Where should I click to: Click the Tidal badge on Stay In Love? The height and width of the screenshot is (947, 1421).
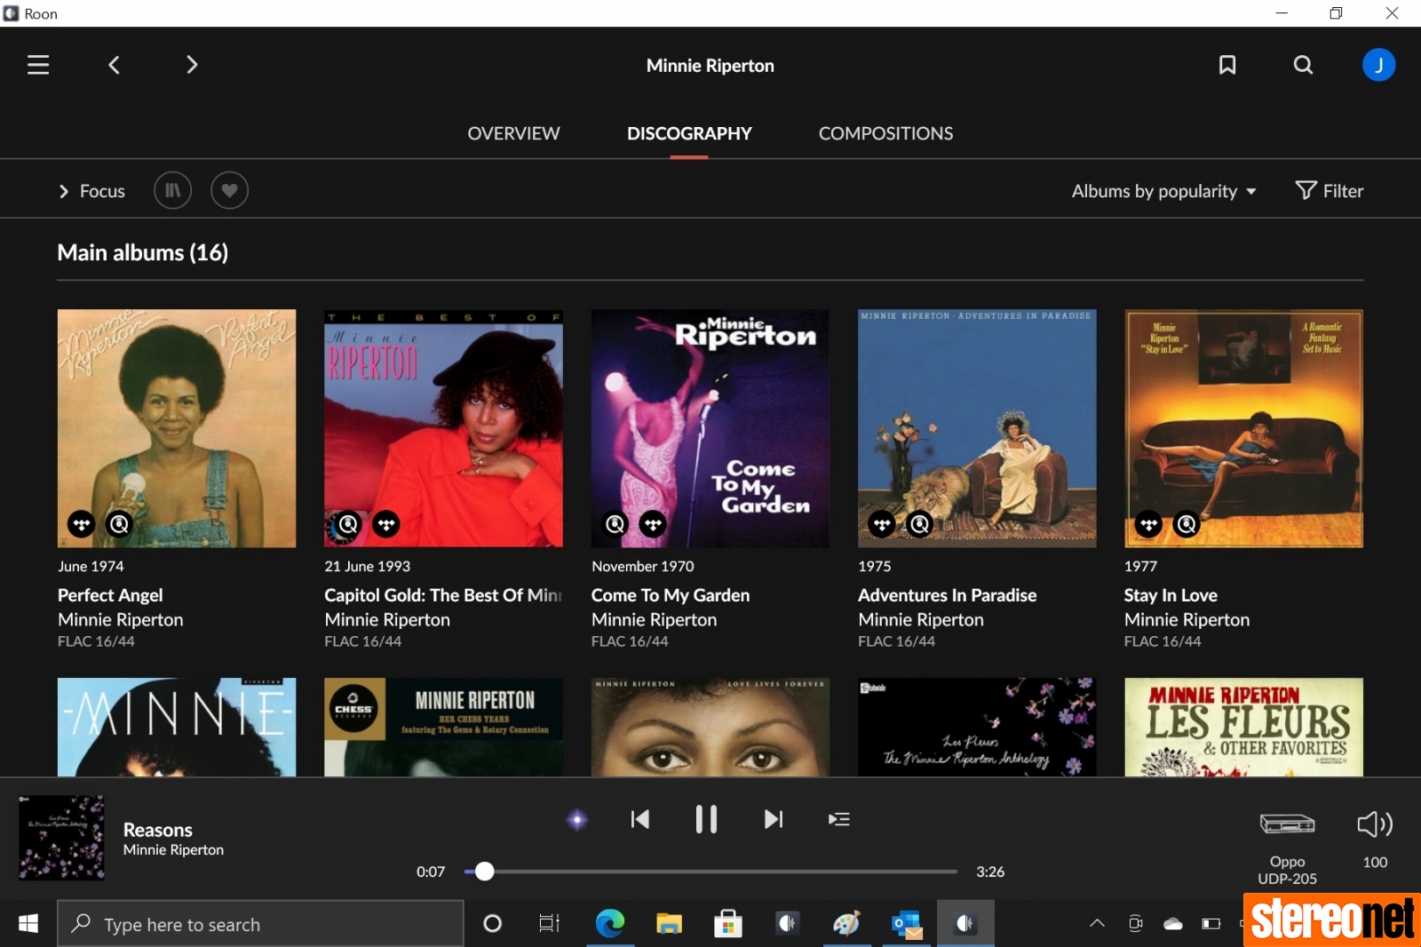pyautogui.click(x=1148, y=524)
